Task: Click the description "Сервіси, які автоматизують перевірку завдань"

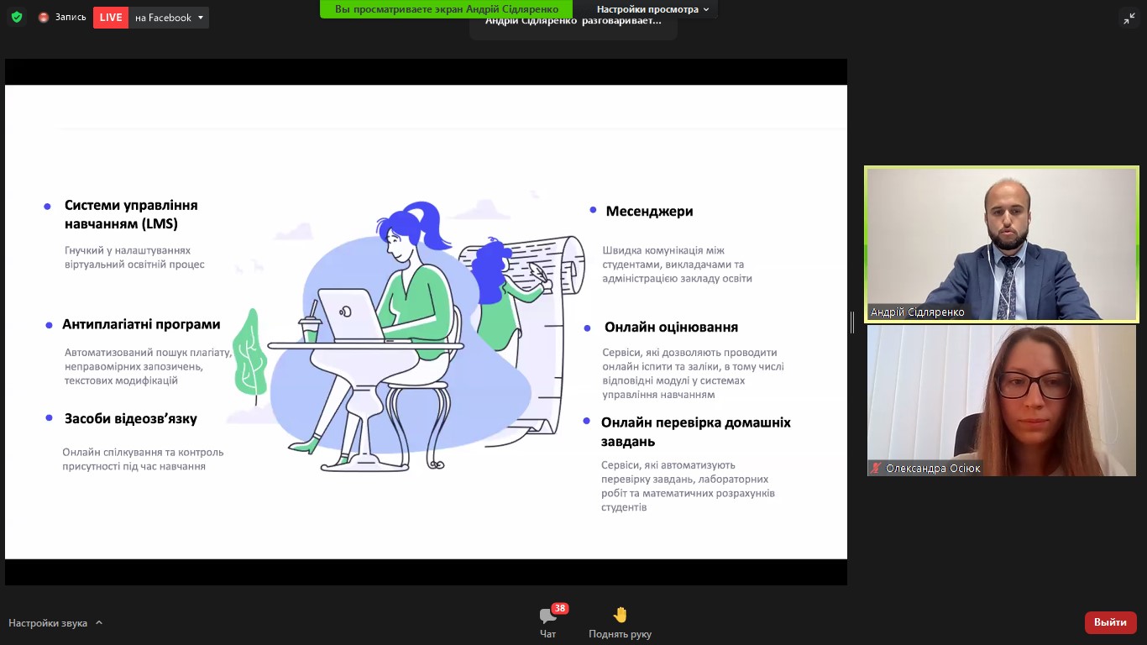Action: [x=688, y=486]
